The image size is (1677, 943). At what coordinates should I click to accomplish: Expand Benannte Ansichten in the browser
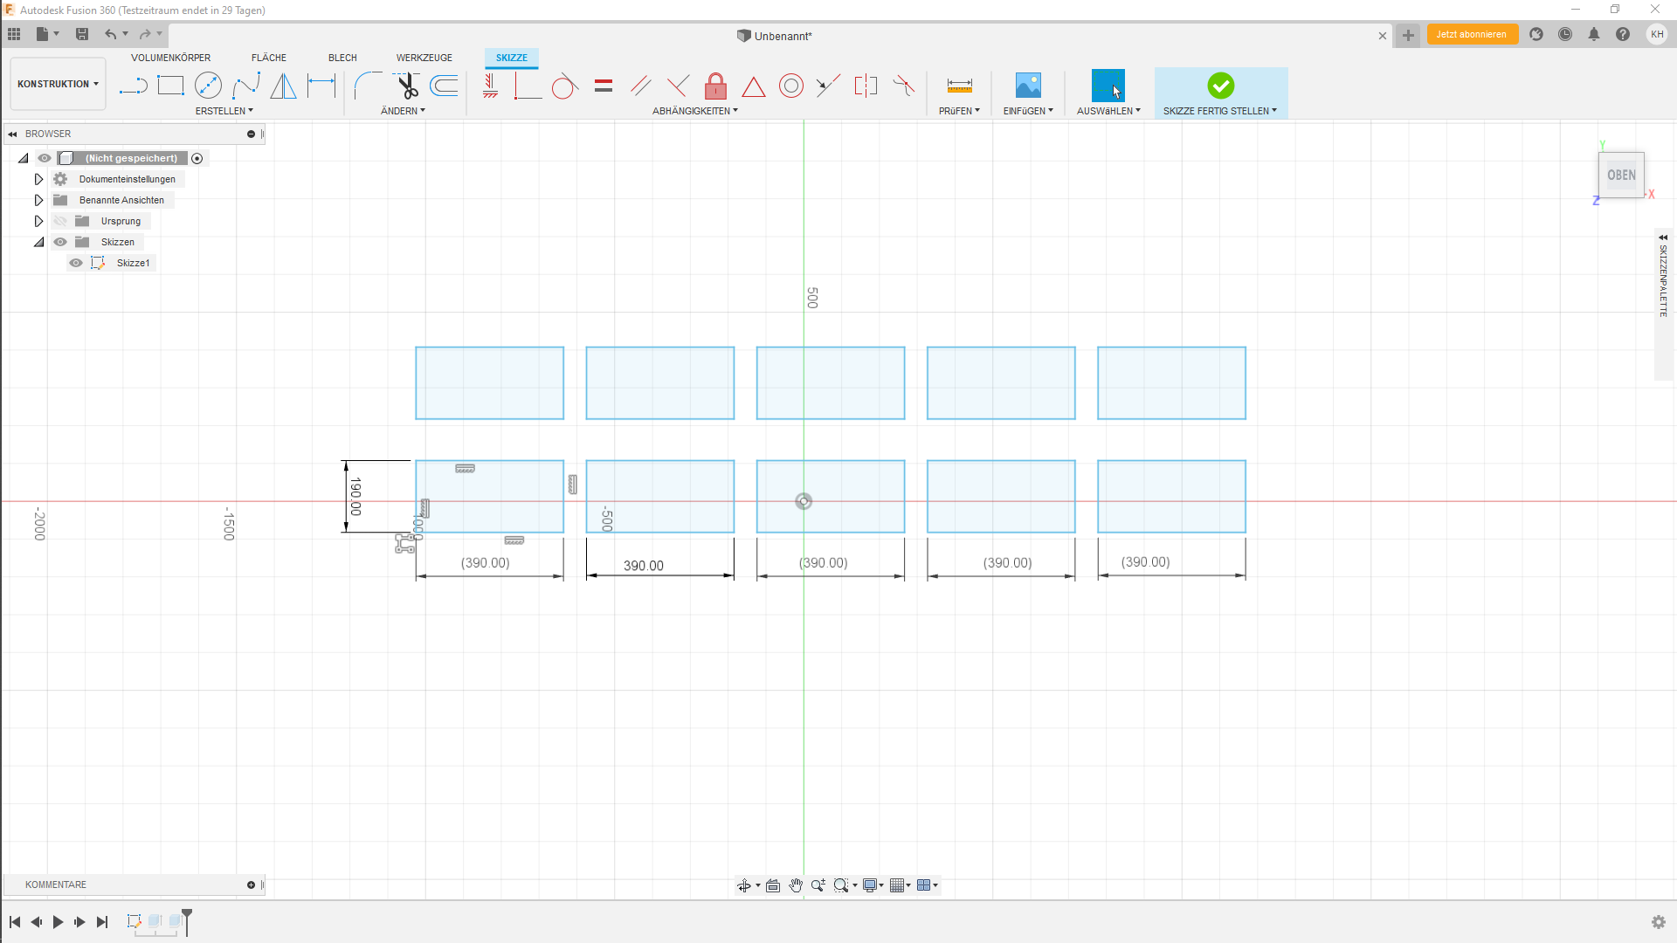(x=38, y=199)
